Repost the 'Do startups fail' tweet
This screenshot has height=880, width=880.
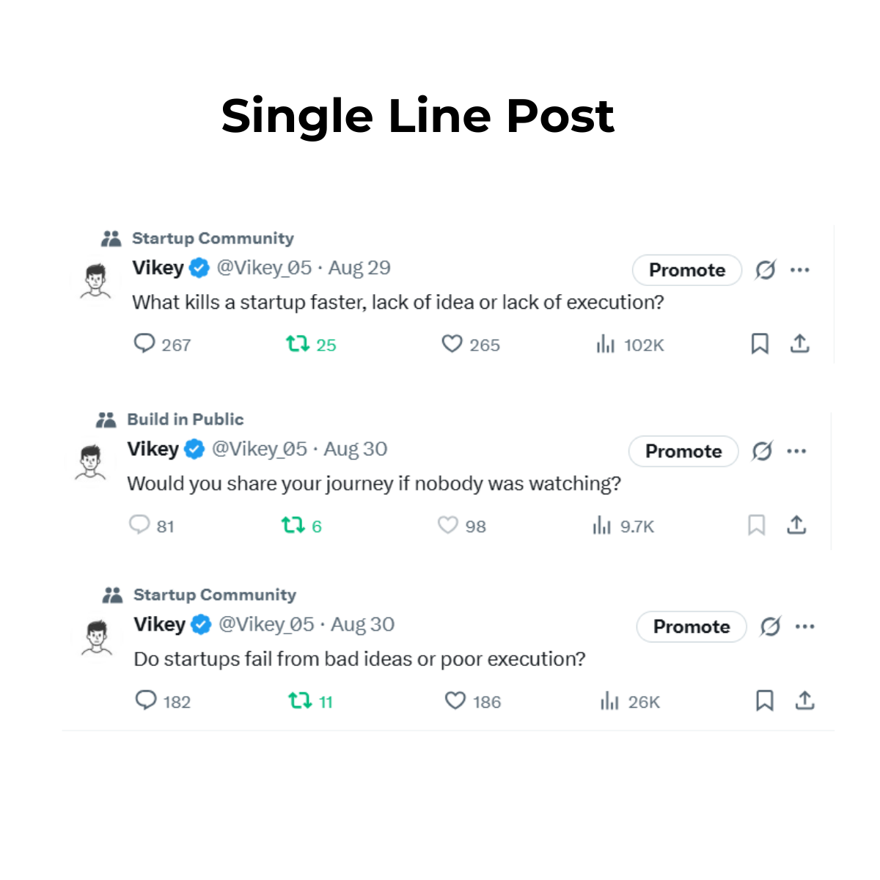(x=300, y=701)
